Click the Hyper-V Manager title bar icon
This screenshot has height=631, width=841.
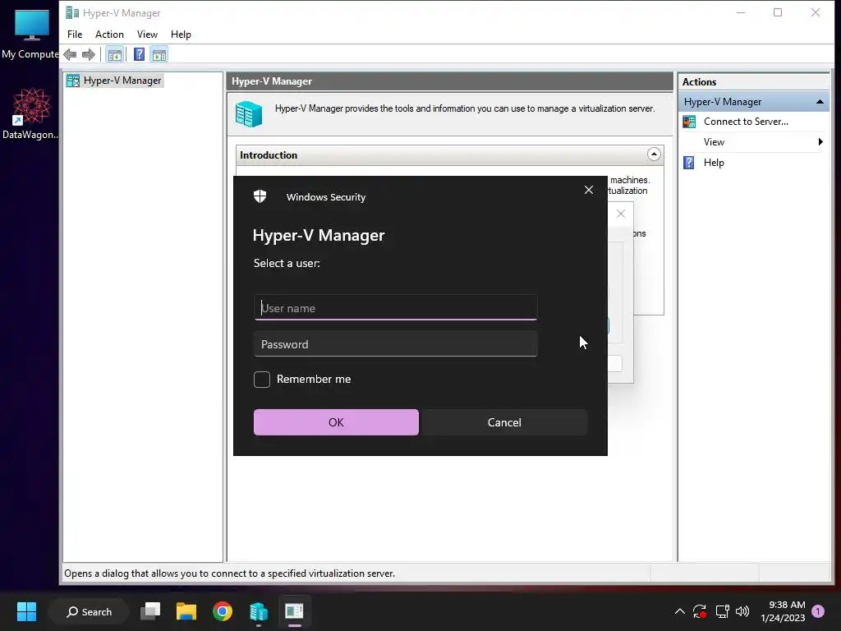coord(72,12)
